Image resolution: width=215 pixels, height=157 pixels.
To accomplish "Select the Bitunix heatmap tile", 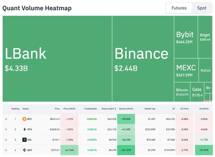I will pos(182,92).
